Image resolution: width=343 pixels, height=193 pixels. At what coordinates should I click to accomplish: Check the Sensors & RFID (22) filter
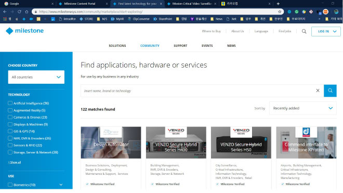pos(10,145)
